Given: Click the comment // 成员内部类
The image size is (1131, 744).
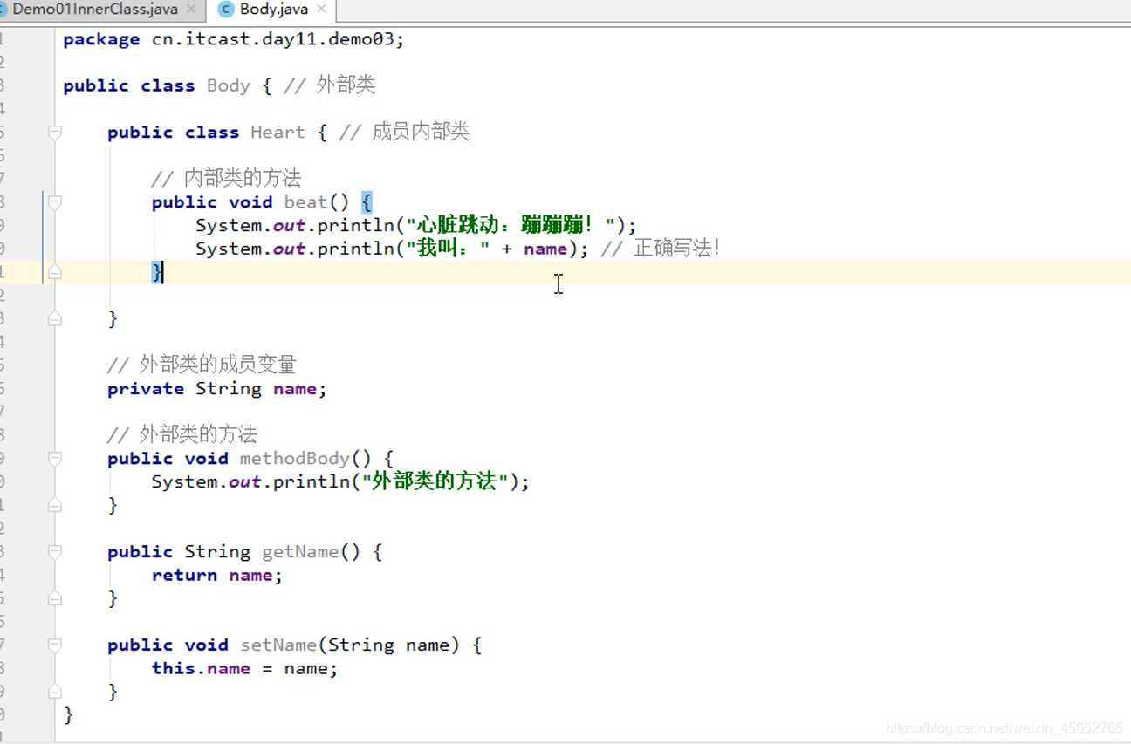Looking at the screenshot, I should click(405, 132).
